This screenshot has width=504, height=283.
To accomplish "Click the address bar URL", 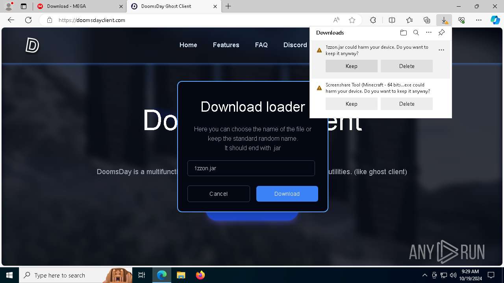I will coord(92,20).
